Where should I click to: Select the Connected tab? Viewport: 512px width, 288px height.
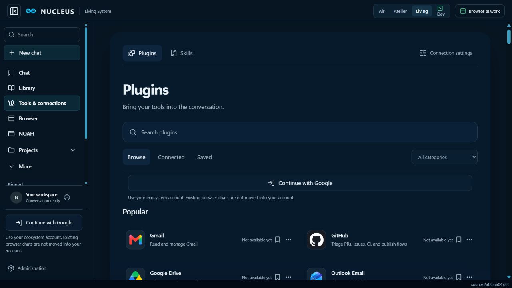(x=171, y=157)
